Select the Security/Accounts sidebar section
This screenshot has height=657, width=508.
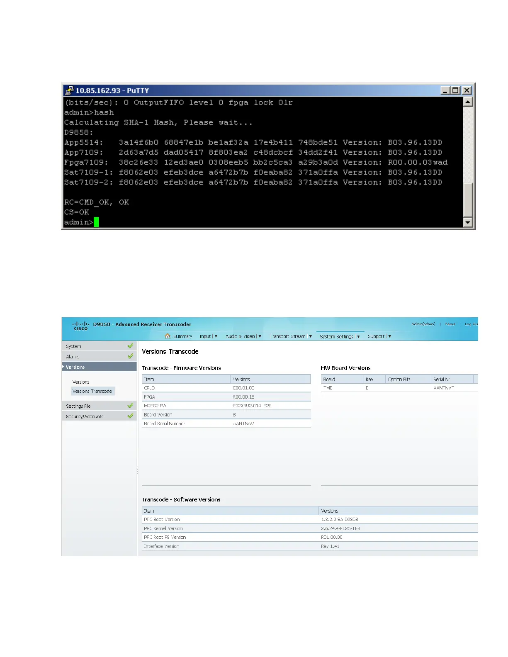pyautogui.click(x=100, y=416)
